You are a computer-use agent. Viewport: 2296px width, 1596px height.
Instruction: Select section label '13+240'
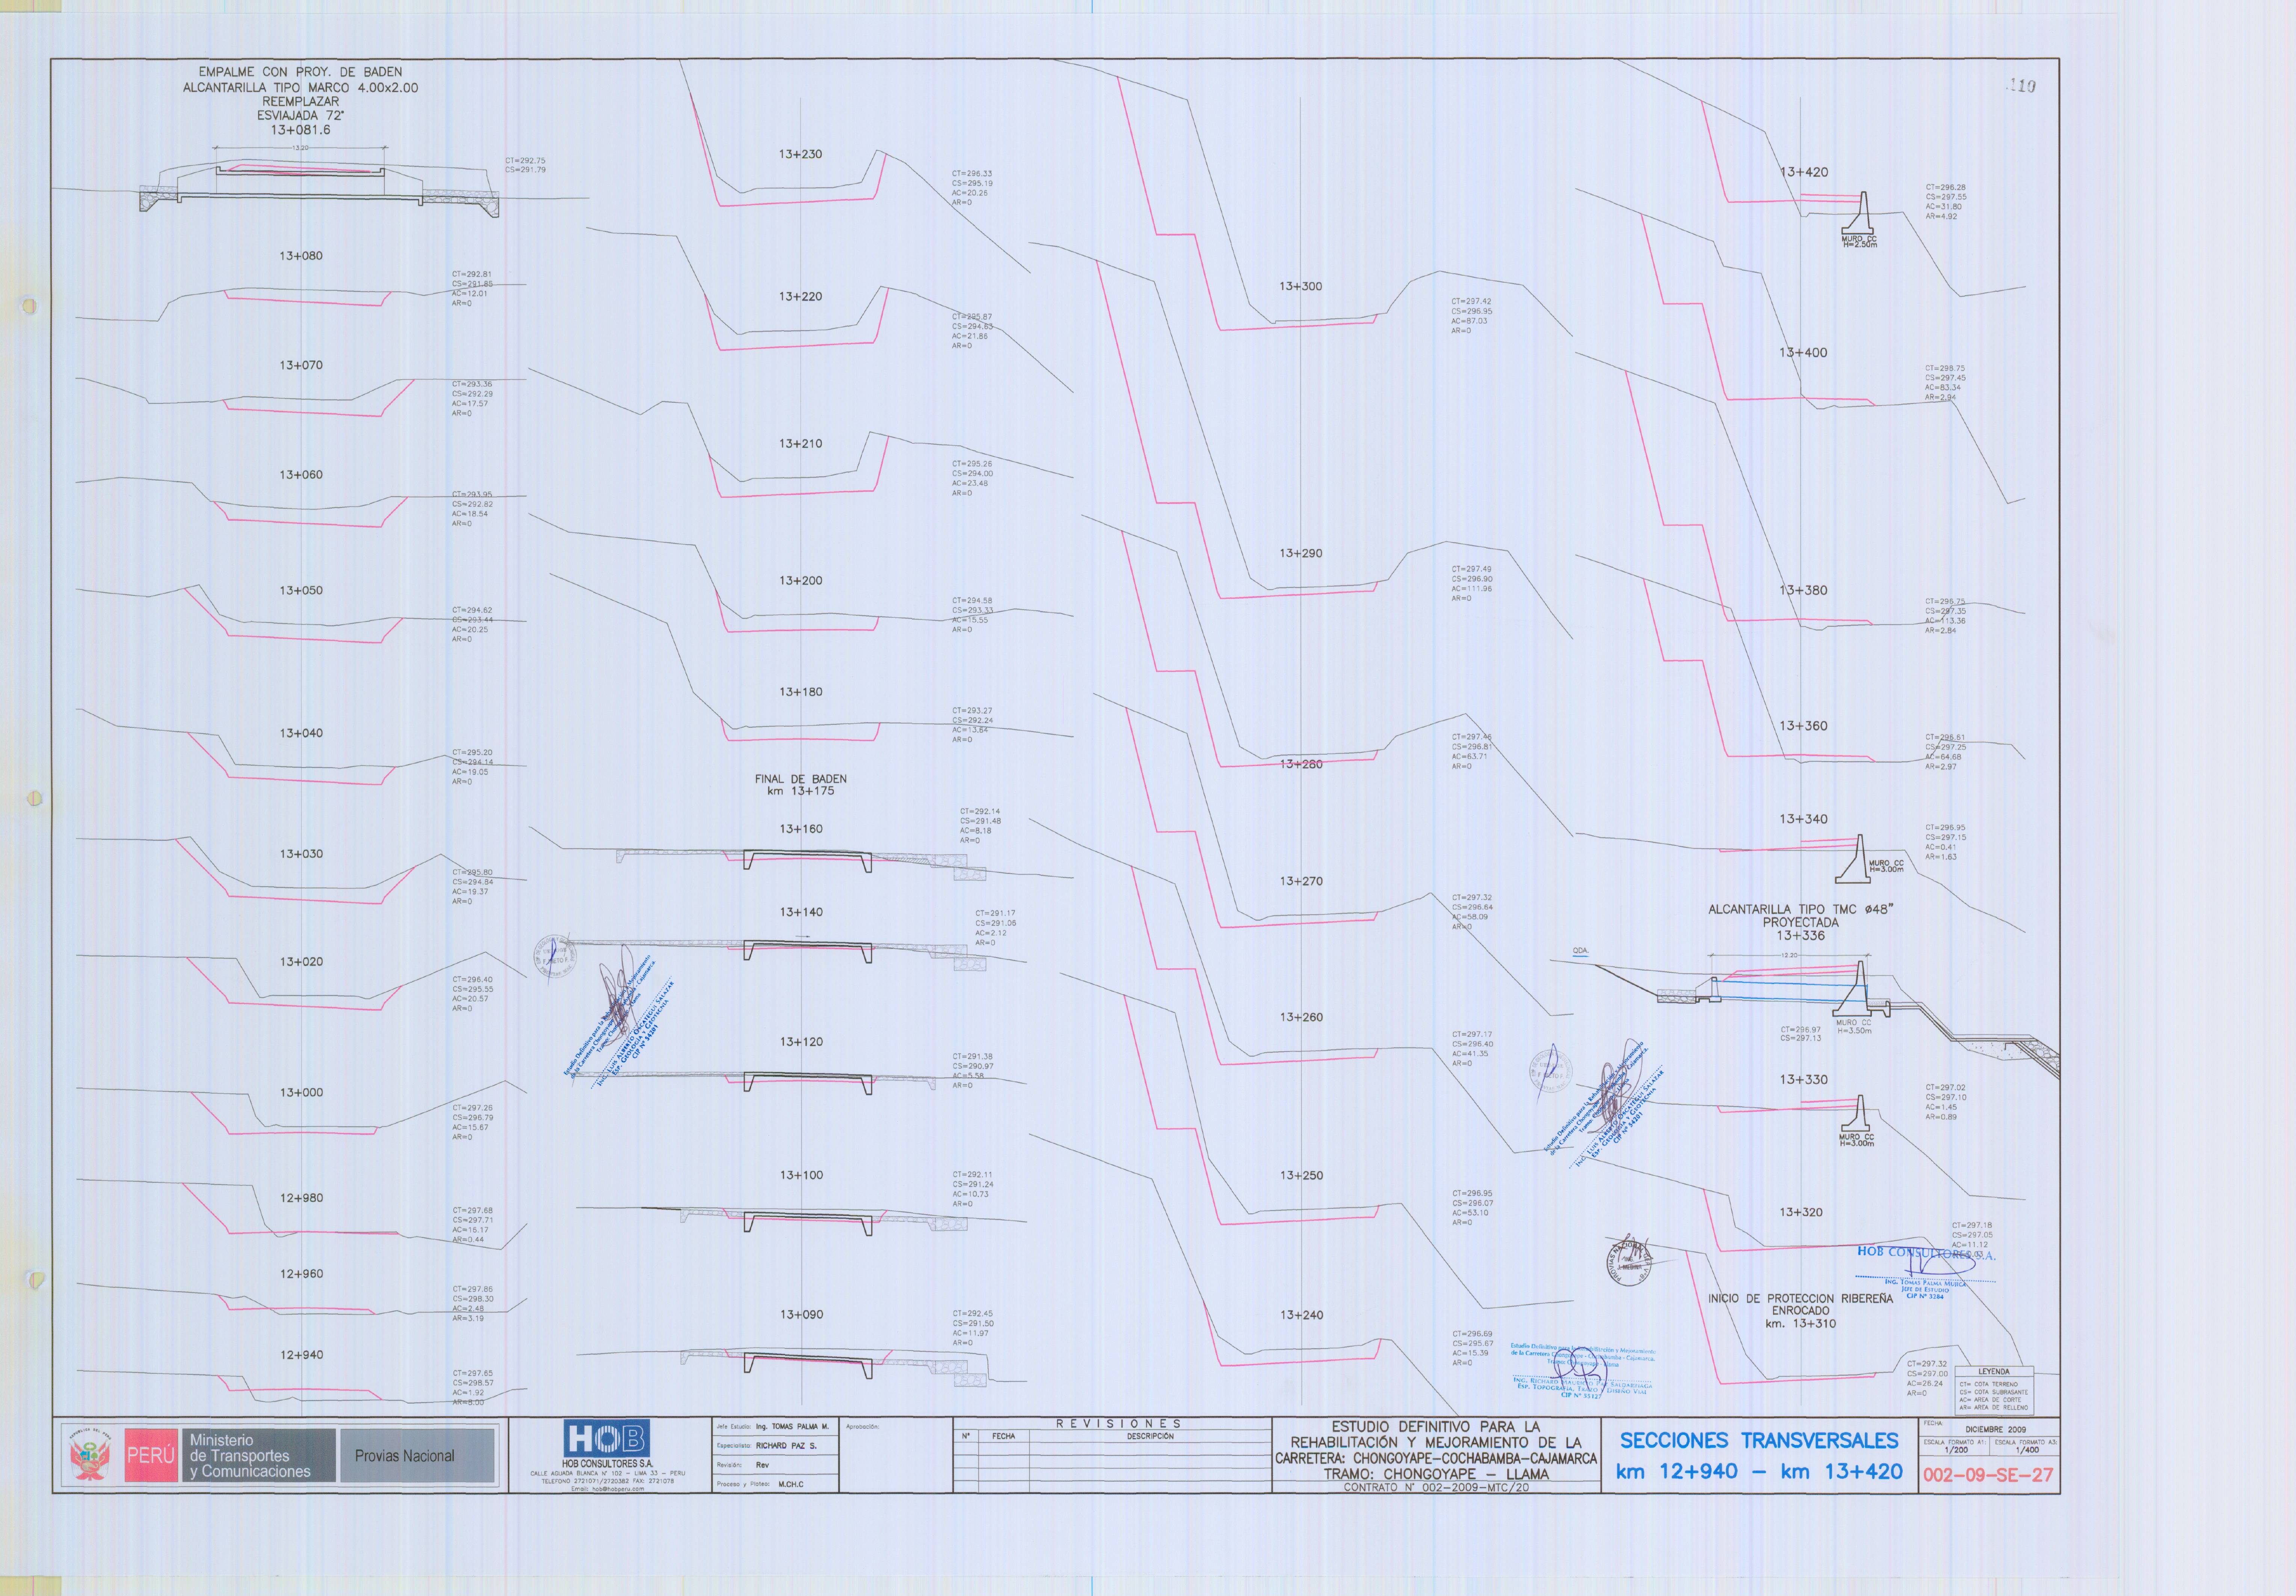pyautogui.click(x=1301, y=1315)
